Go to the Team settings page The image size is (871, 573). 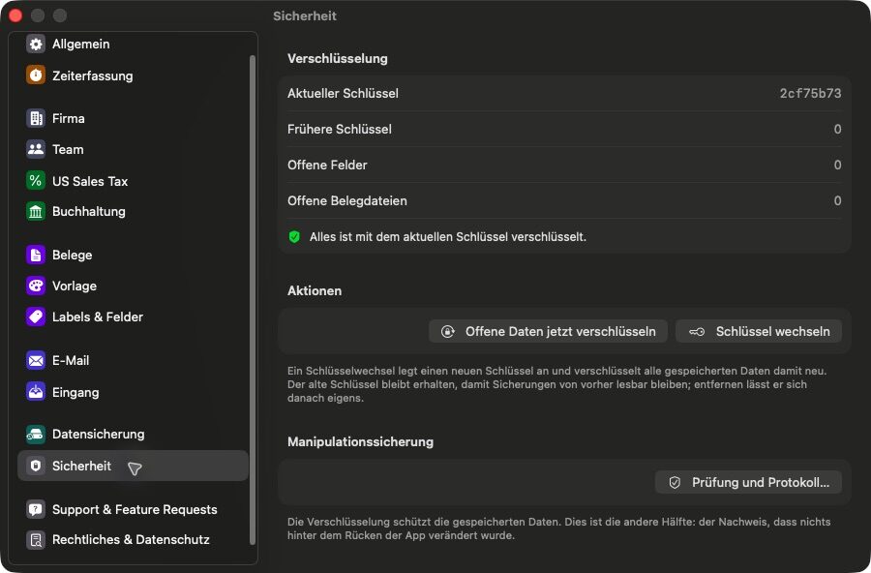pos(133,149)
